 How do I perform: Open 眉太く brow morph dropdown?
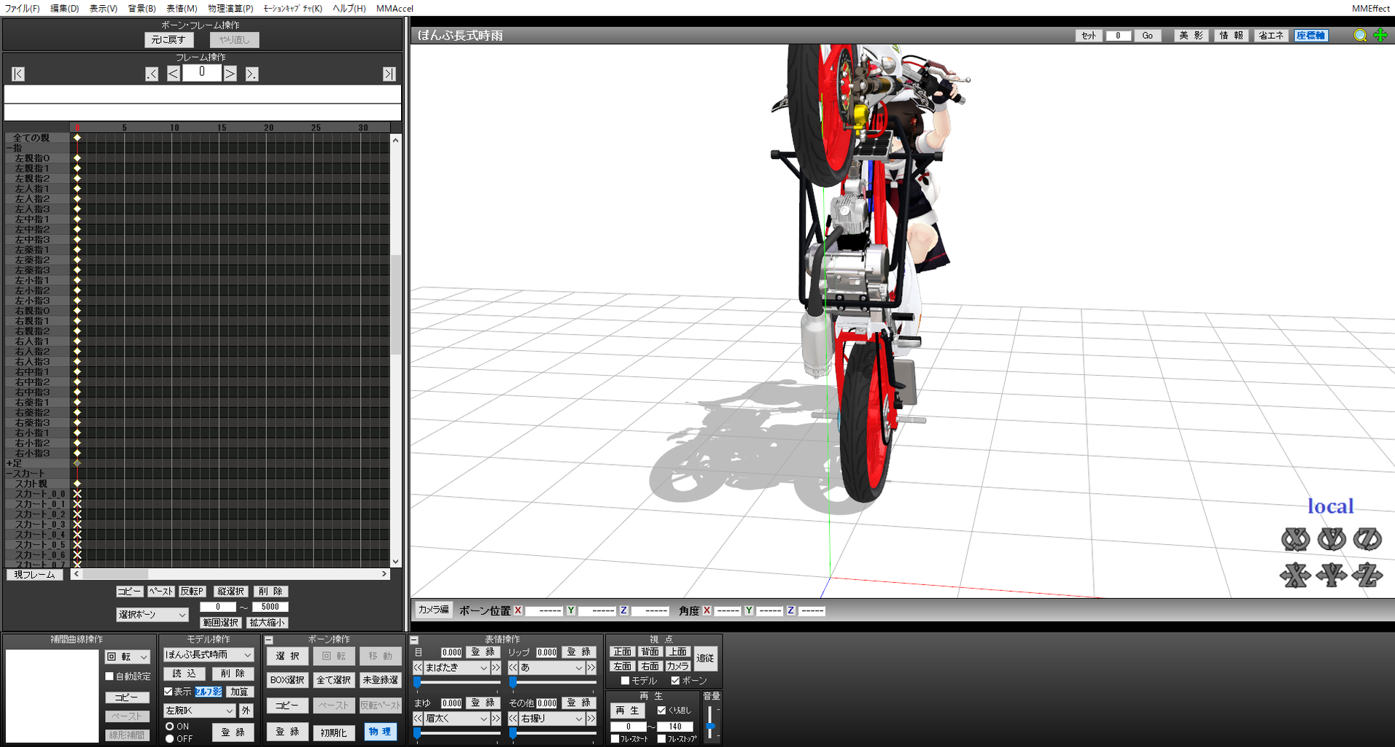tap(456, 719)
